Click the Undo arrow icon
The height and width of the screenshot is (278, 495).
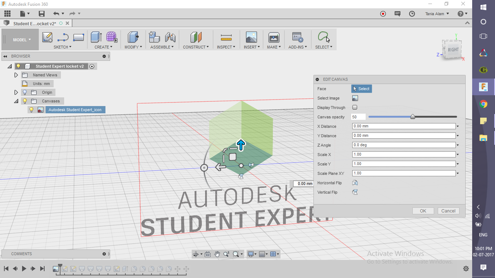tap(56, 14)
